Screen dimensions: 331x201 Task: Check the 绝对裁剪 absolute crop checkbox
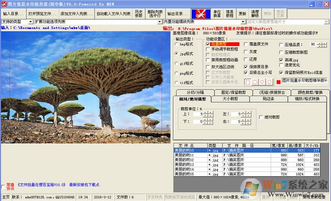[x=261, y=117]
